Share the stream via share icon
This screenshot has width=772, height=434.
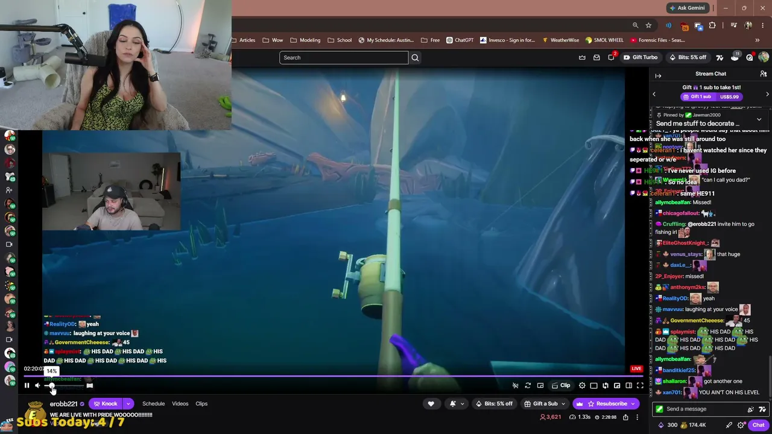click(x=625, y=417)
